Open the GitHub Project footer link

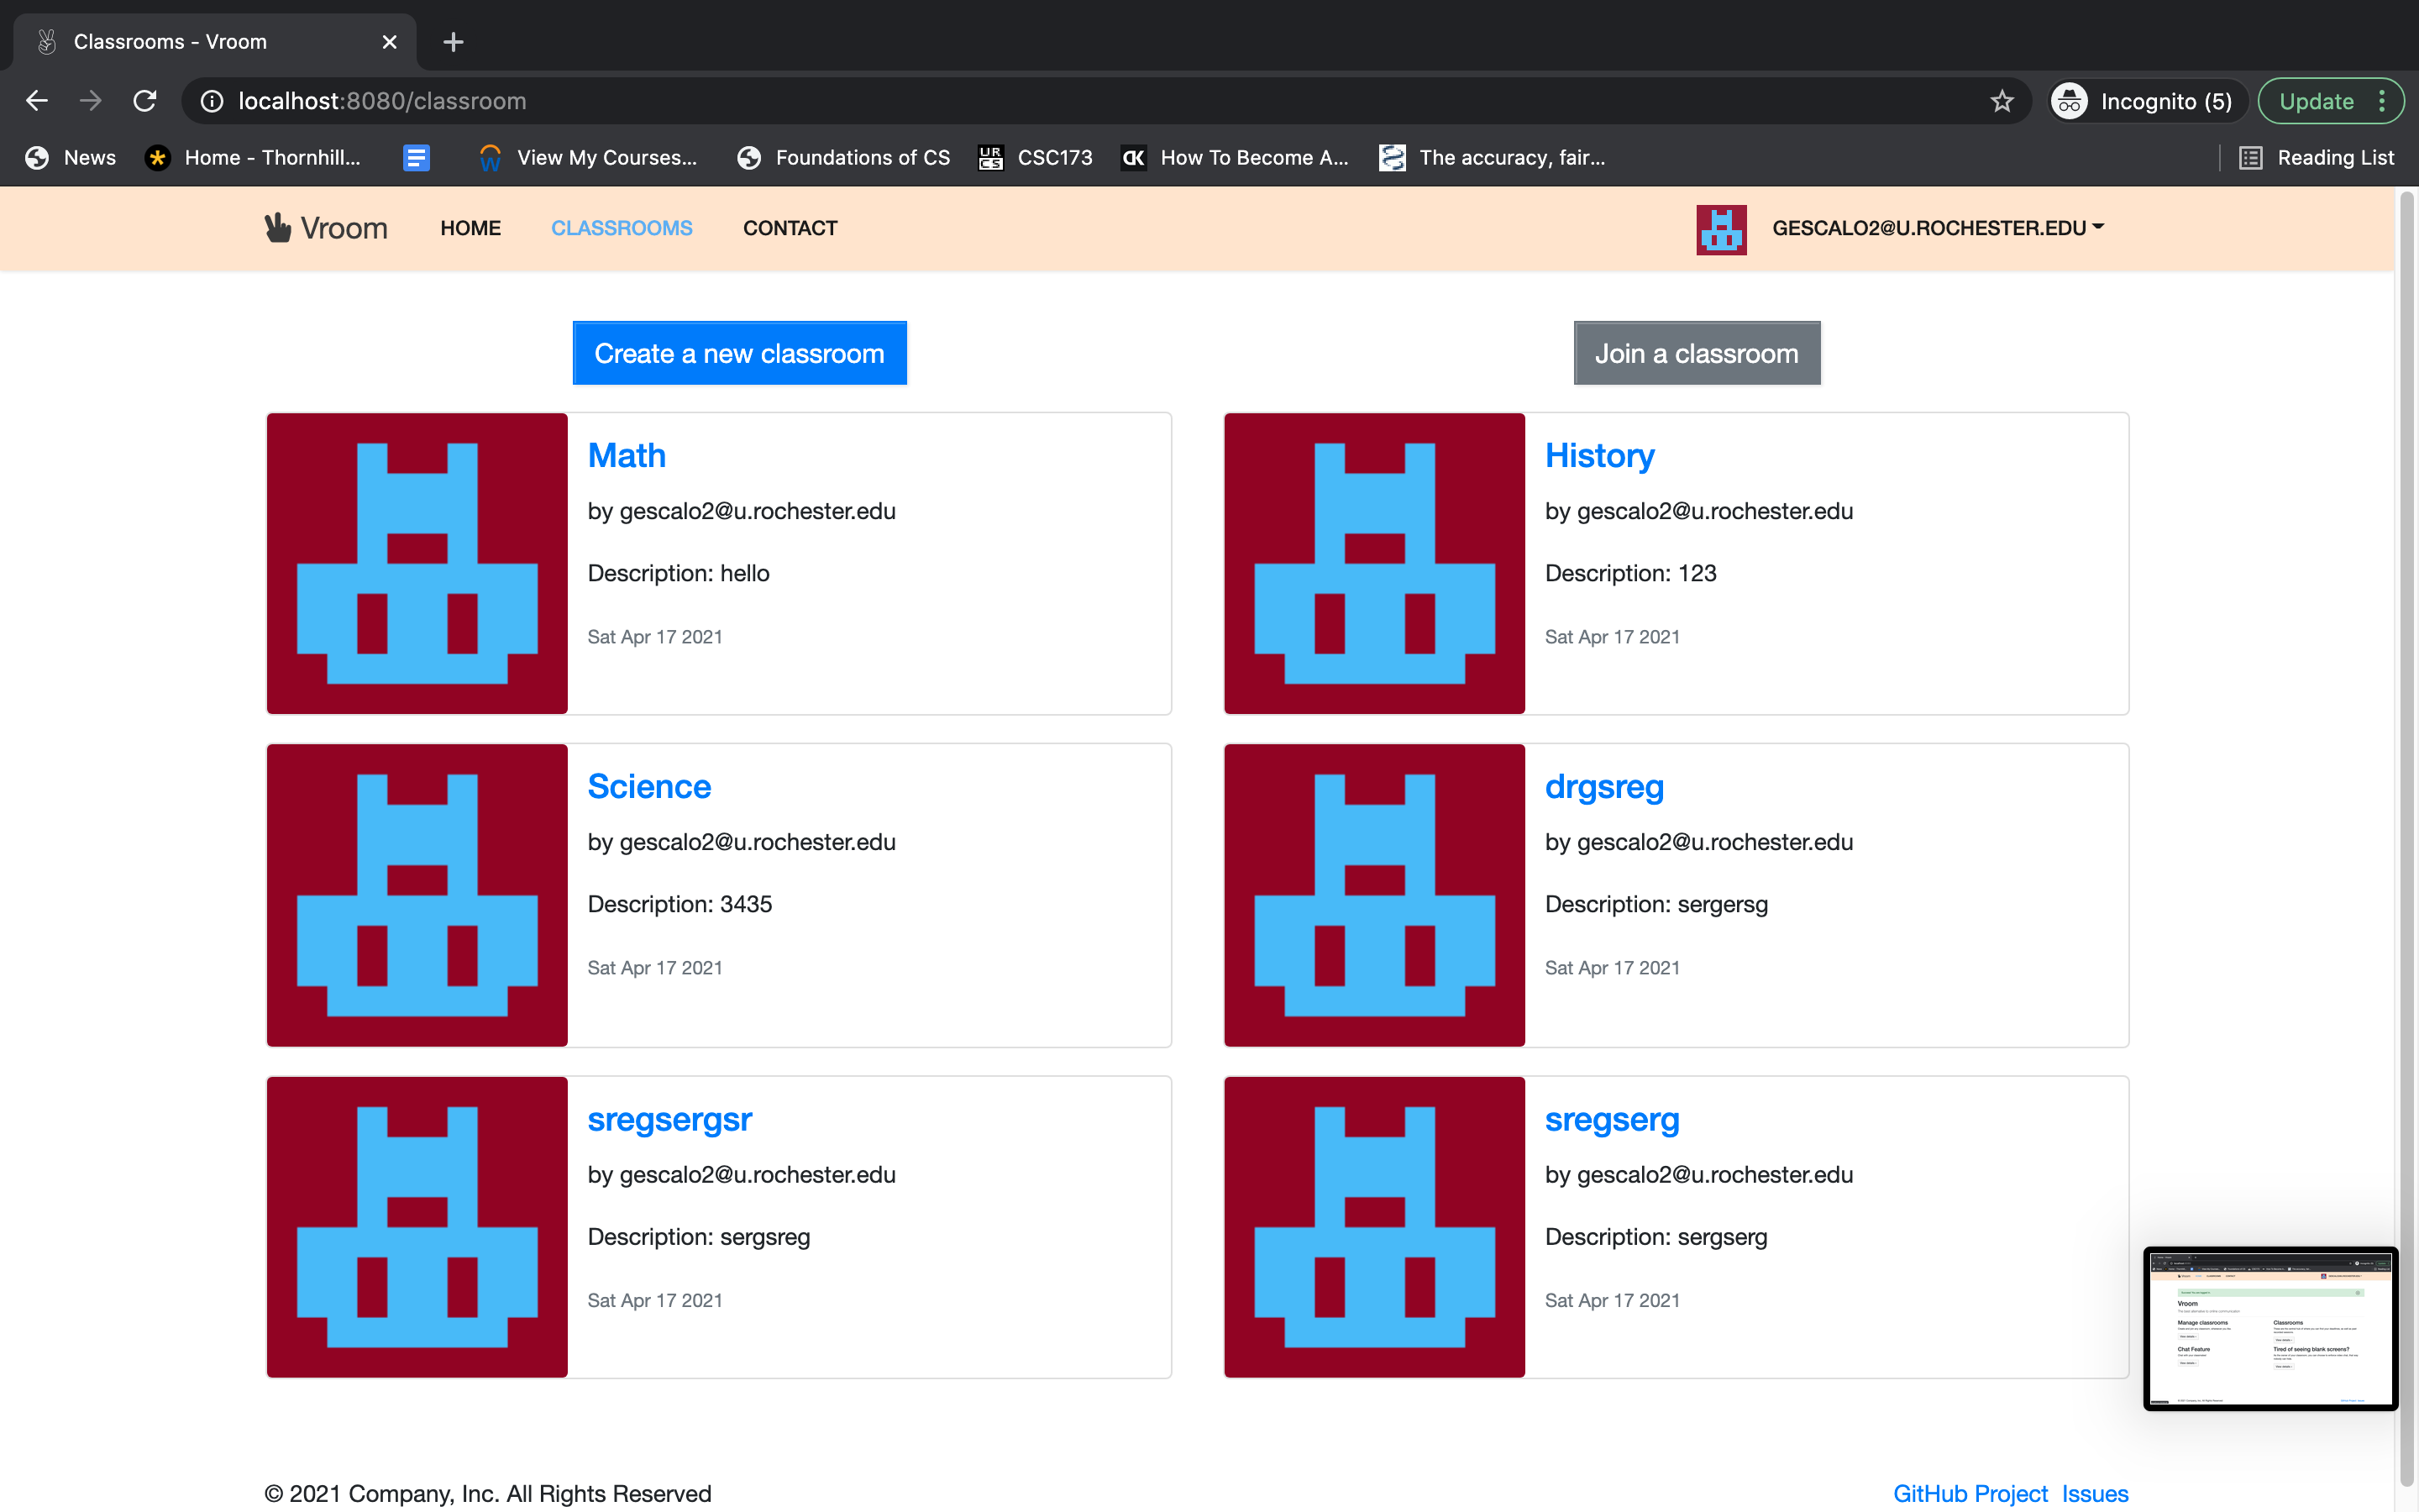(1969, 1493)
